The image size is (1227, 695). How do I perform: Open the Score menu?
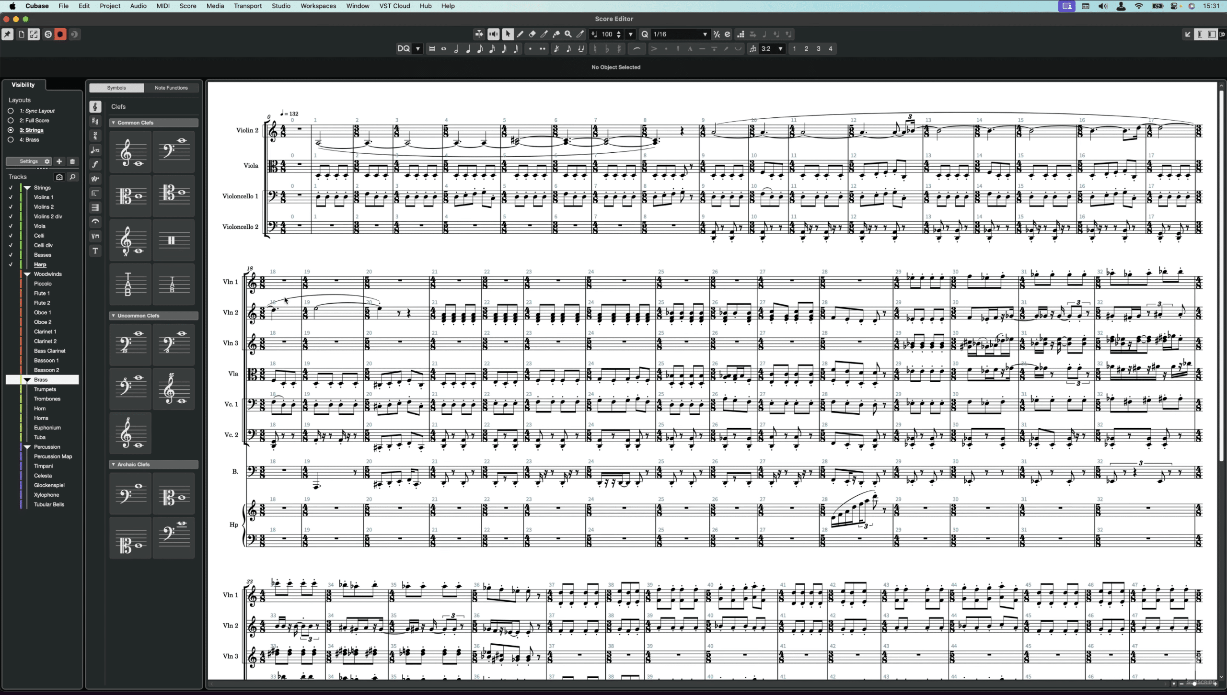(188, 6)
